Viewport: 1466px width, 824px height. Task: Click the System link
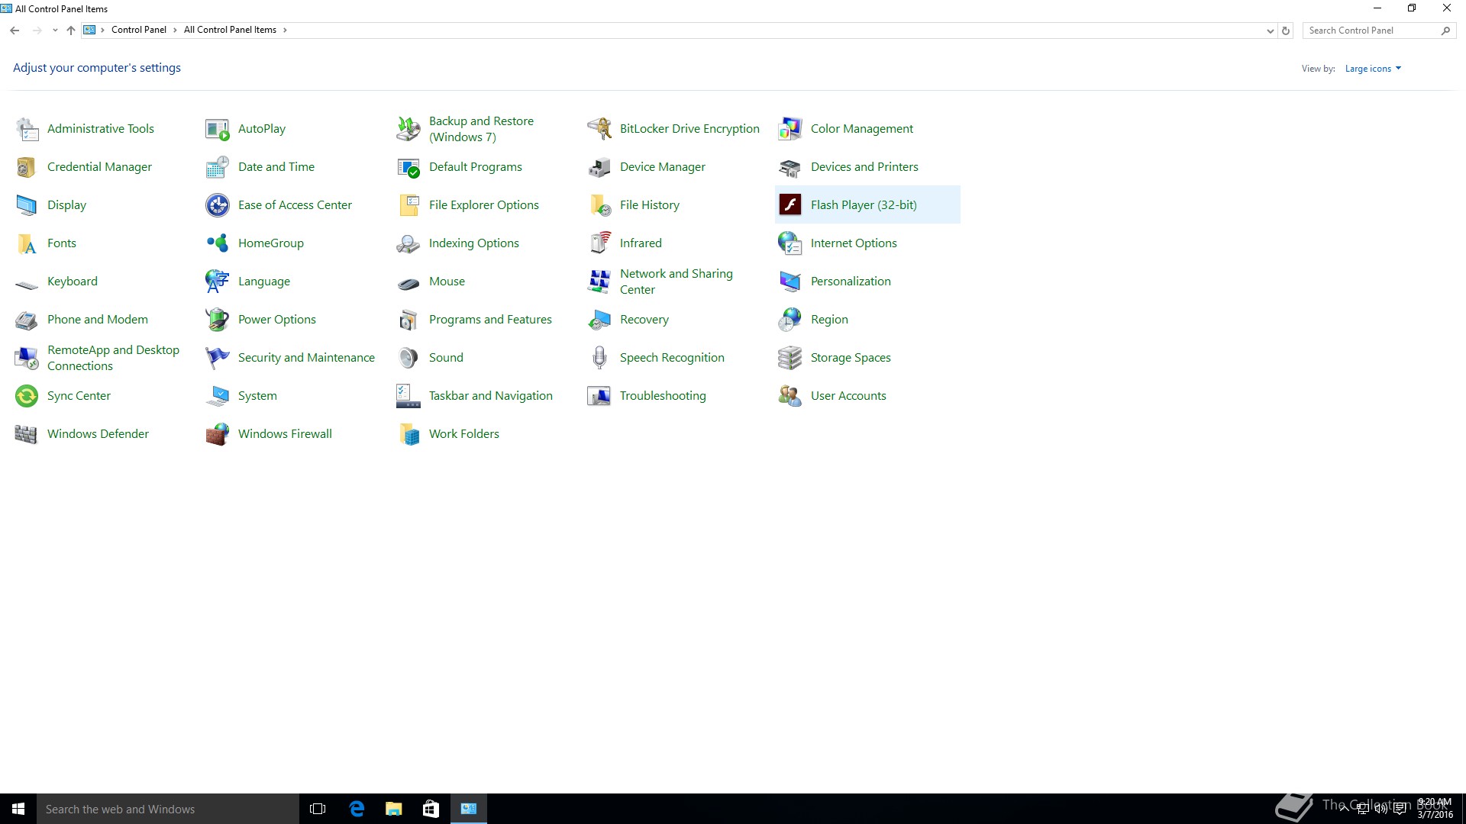coord(257,396)
